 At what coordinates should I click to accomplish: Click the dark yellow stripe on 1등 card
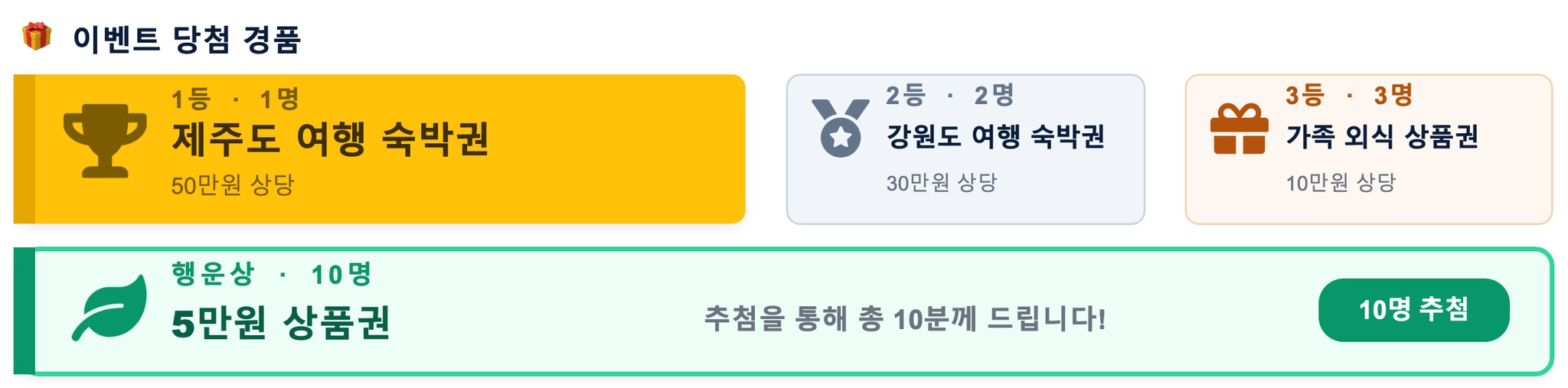click(x=24, y=149)
